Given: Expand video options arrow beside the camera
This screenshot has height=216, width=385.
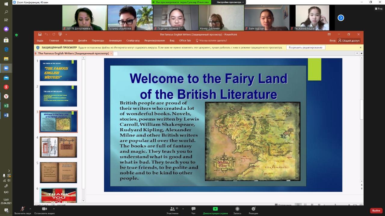Looking at the screenshot, I should [x=54, y=209].
